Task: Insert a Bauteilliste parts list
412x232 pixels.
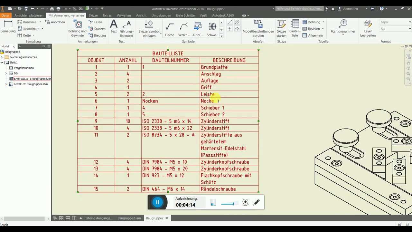Action: coord(295,28)
